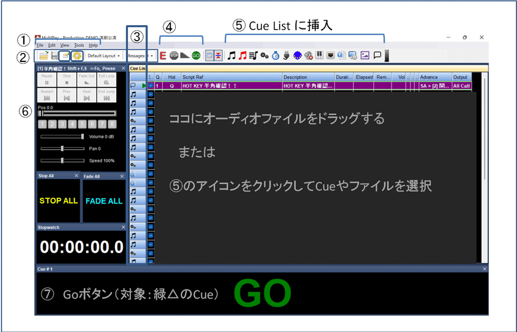Click the Next transport button

coord(87,96)
